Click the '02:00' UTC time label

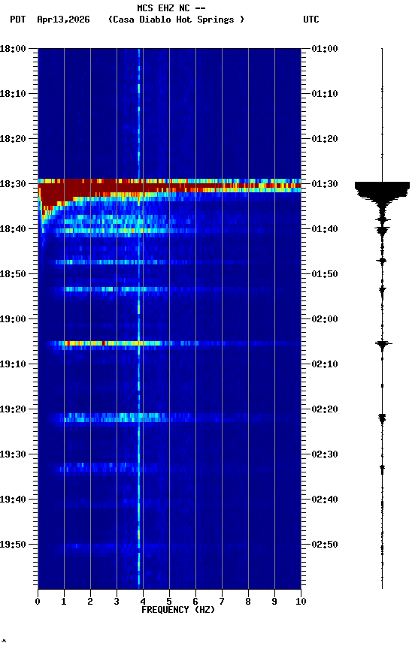click(x=325, y=319)
